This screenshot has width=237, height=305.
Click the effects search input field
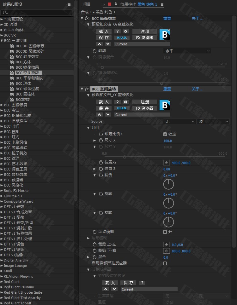pos(36,13)
